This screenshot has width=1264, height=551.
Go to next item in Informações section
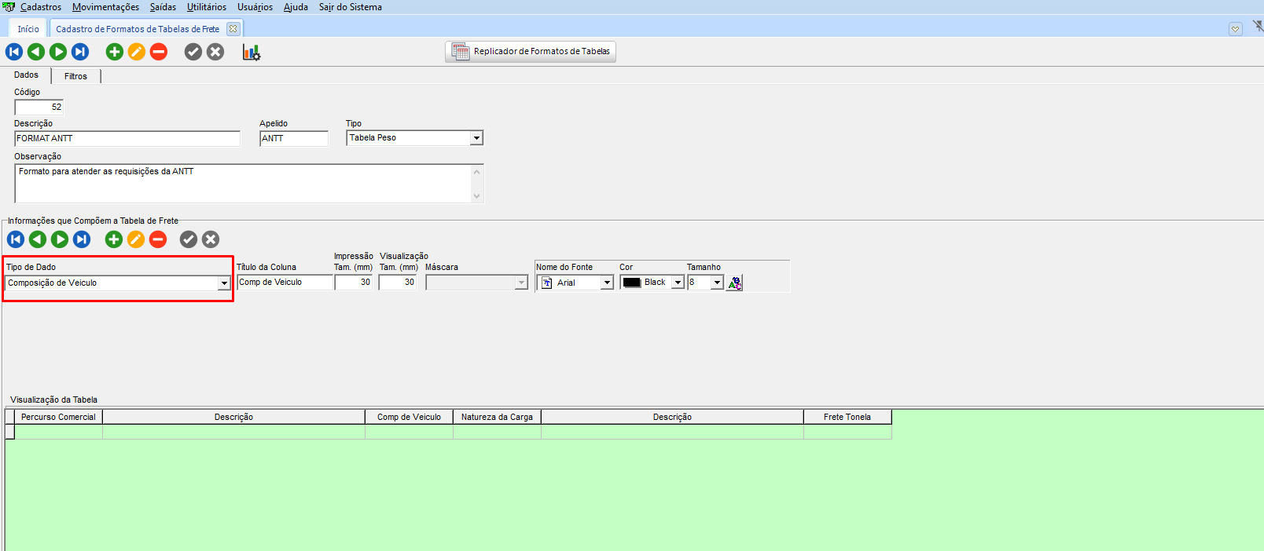coord(60,239)
